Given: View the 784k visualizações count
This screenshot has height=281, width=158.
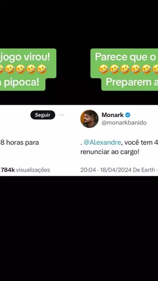Looking at the screenshot, I should (x=25, y=170).
